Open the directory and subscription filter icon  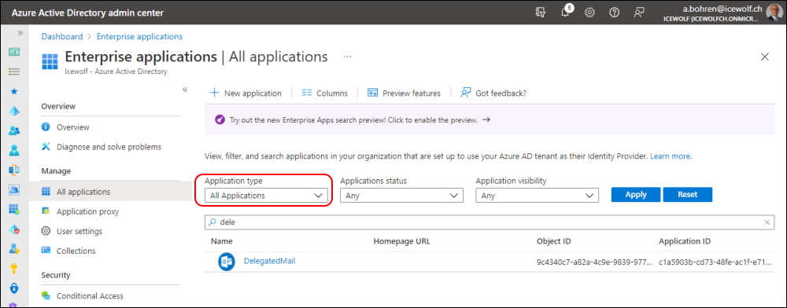[541, 13]
